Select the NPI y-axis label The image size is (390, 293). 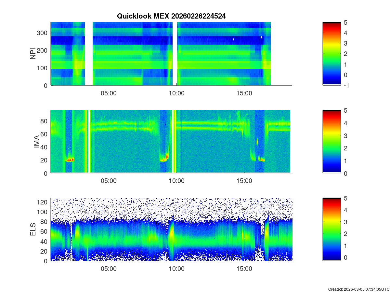[x=33, y=54]
